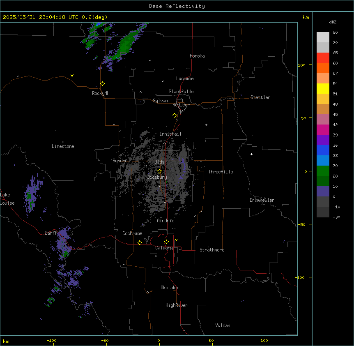Click the Strathmore label
This screenshot has height=346, width=354.
pyautogui.click(x=212, y=250)
